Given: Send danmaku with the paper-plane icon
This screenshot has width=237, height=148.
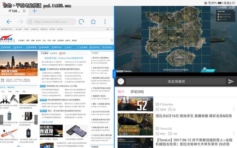Looking at the screenshot, I should coord(231,82).
